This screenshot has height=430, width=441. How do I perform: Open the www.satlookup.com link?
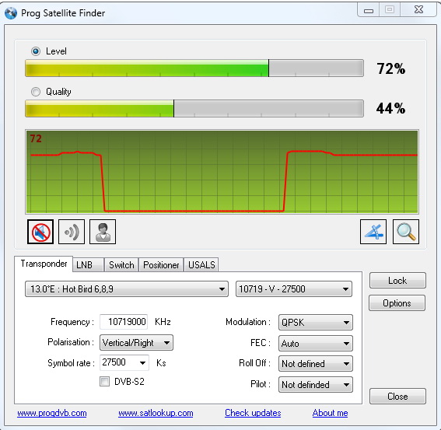(x=156, y=413)
